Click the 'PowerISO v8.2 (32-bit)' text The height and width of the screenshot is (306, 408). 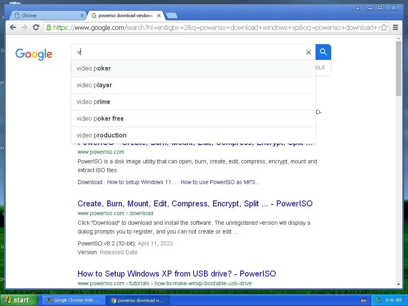(107, 243)
